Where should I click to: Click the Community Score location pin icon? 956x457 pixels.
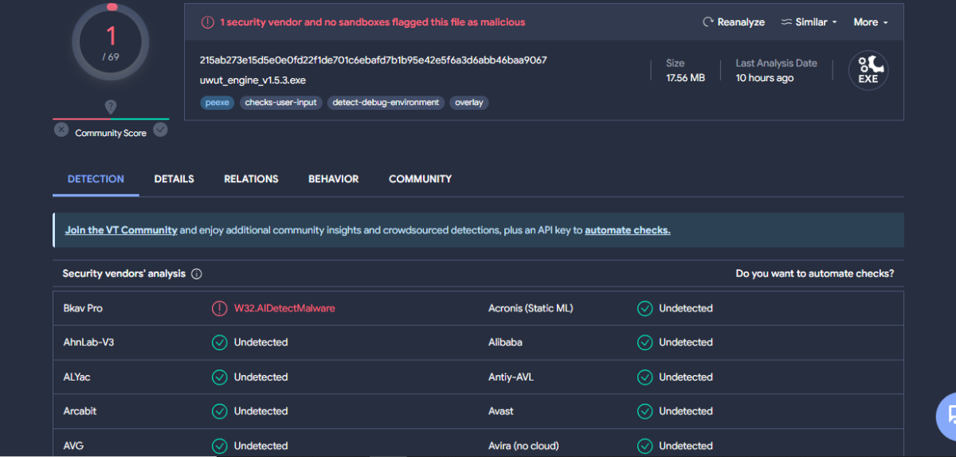111,107
